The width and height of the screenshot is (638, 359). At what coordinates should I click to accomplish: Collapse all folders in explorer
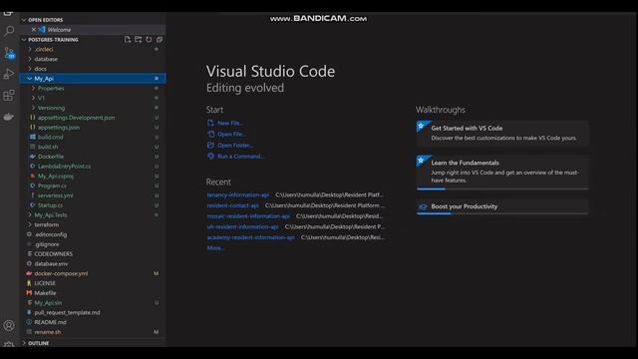159,40
